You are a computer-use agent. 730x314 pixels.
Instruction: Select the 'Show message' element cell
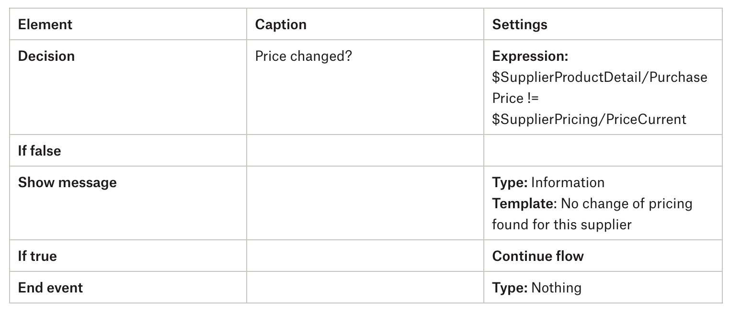click(68, 182)
